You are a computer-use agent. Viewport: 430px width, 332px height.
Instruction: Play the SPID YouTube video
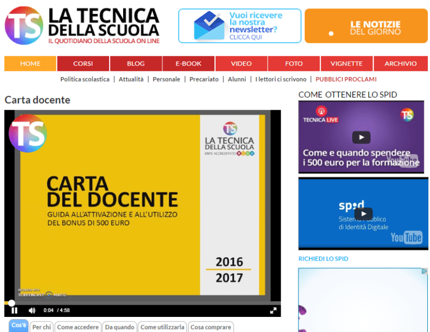pyautogui.click(x=363, y=214)
